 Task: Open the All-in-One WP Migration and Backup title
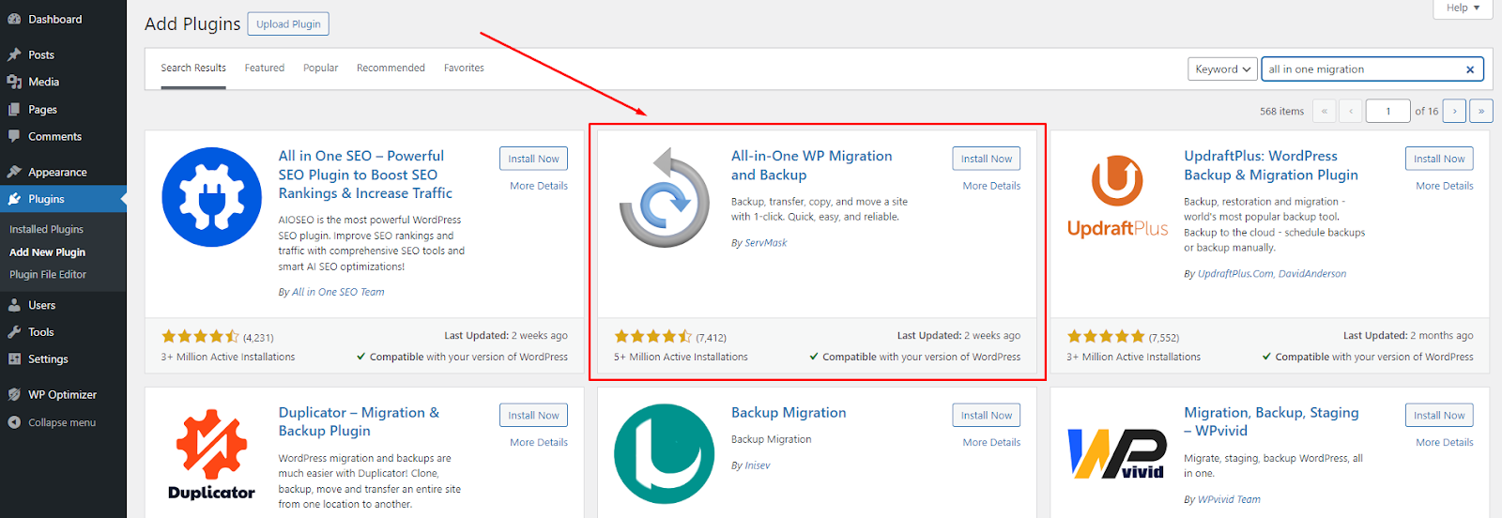pyautogui.click(x=812, y=165)
